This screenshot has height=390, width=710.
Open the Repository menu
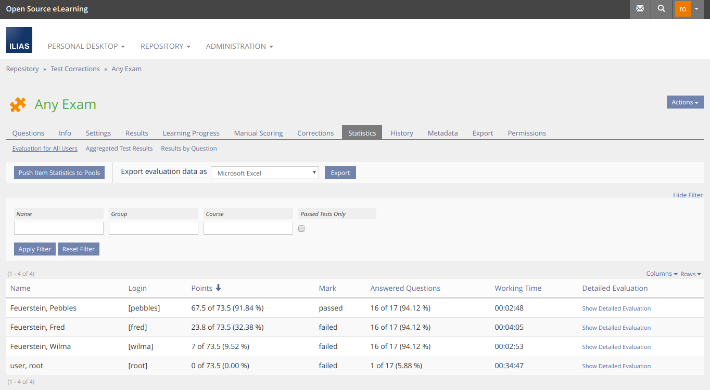pos(165,46)
